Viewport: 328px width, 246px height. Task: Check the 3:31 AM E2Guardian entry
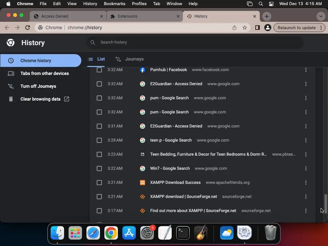pyautogui.click(x=99, y=126)
